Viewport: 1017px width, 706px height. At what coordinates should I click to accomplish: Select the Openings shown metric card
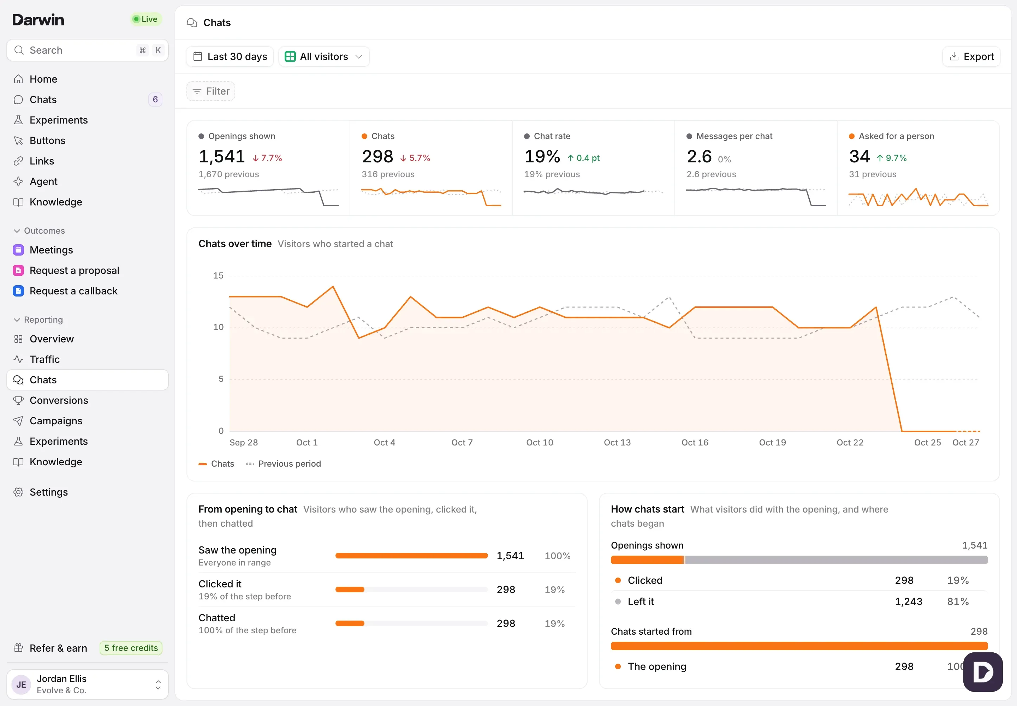click(x=268, y=168)
